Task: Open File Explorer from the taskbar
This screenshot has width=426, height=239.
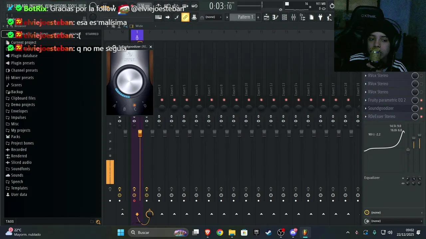Action: 232,232
